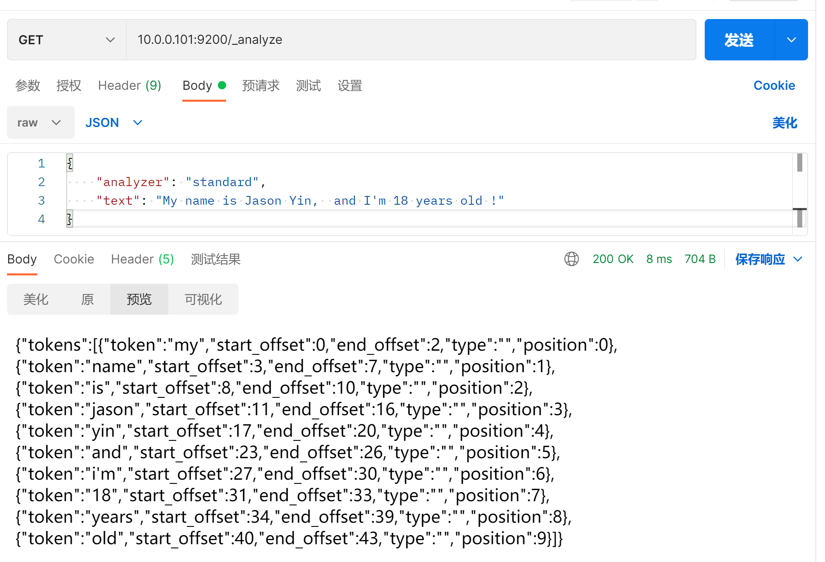This screenshot has width=825, height=562.
Task: Click the text value on line 3
Action: tap(330, 201)
